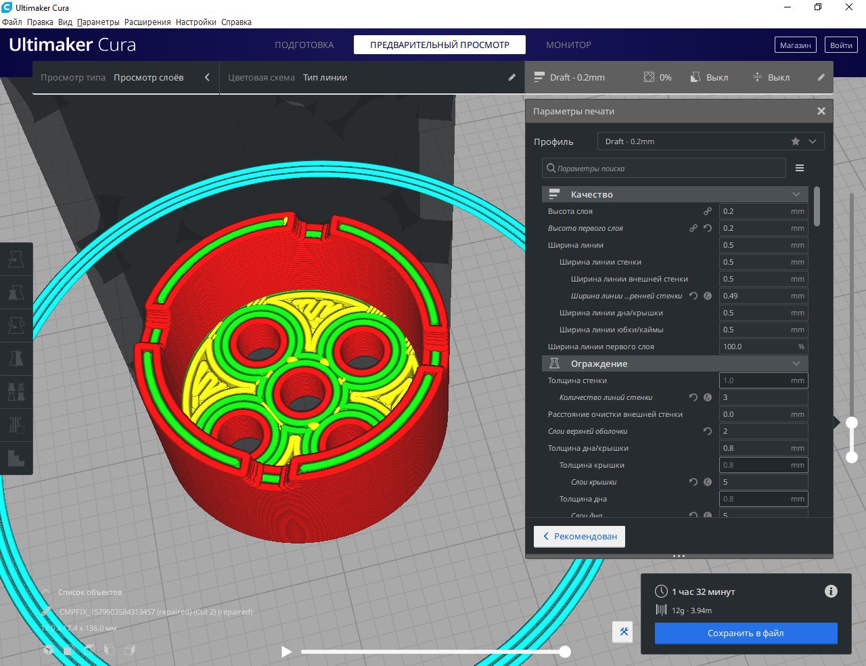Edit color scheme with pencil icon
Screen dimensions: 866x666
(x=512, y=77)
